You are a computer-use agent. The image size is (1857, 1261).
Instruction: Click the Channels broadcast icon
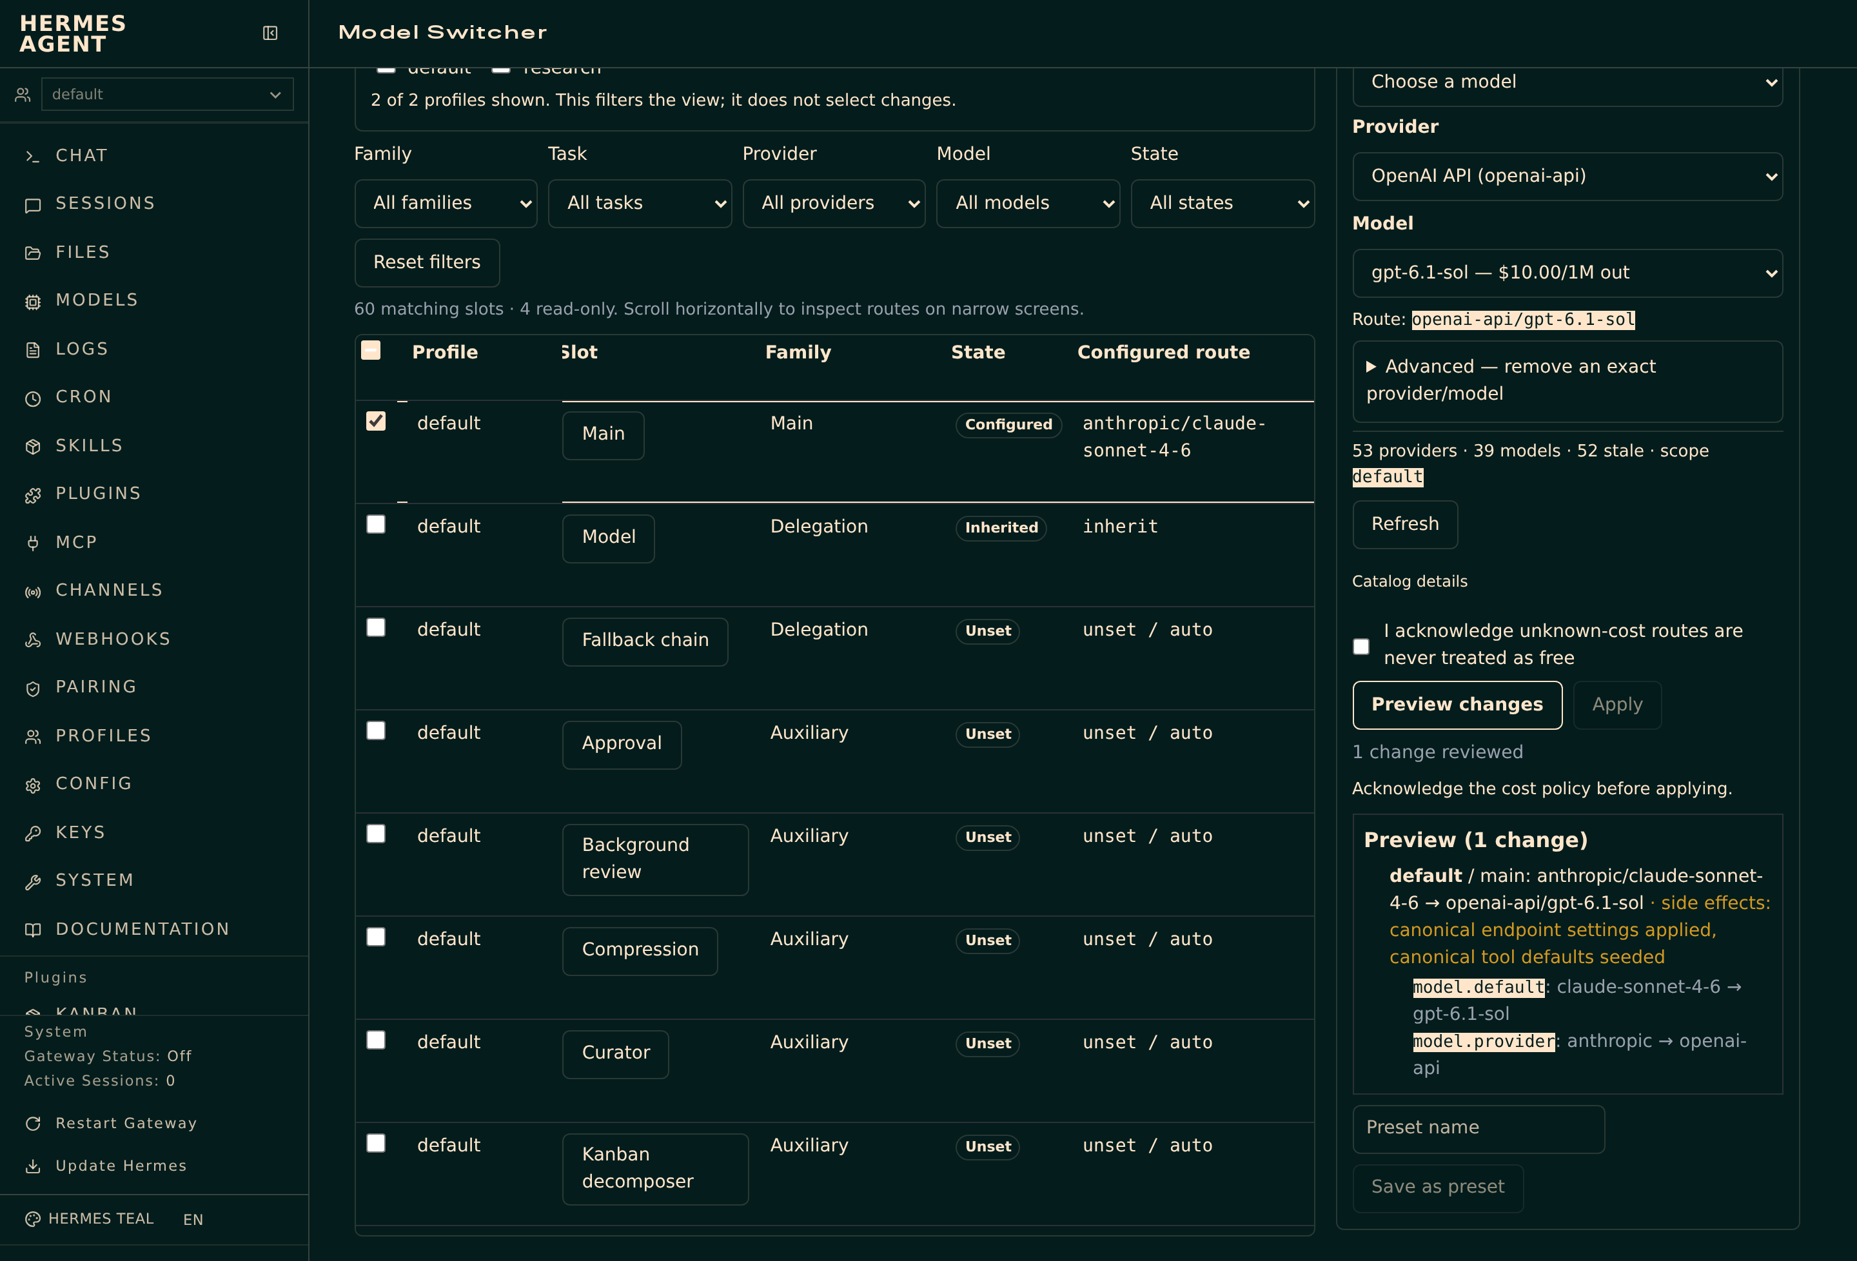tap(33, 592)
